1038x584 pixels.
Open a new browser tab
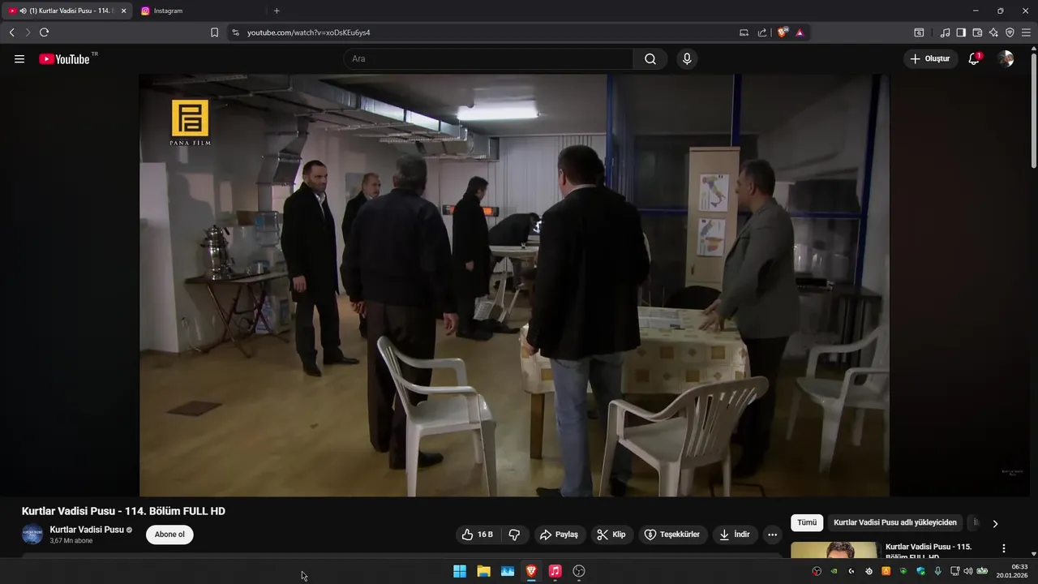point(277,11)
